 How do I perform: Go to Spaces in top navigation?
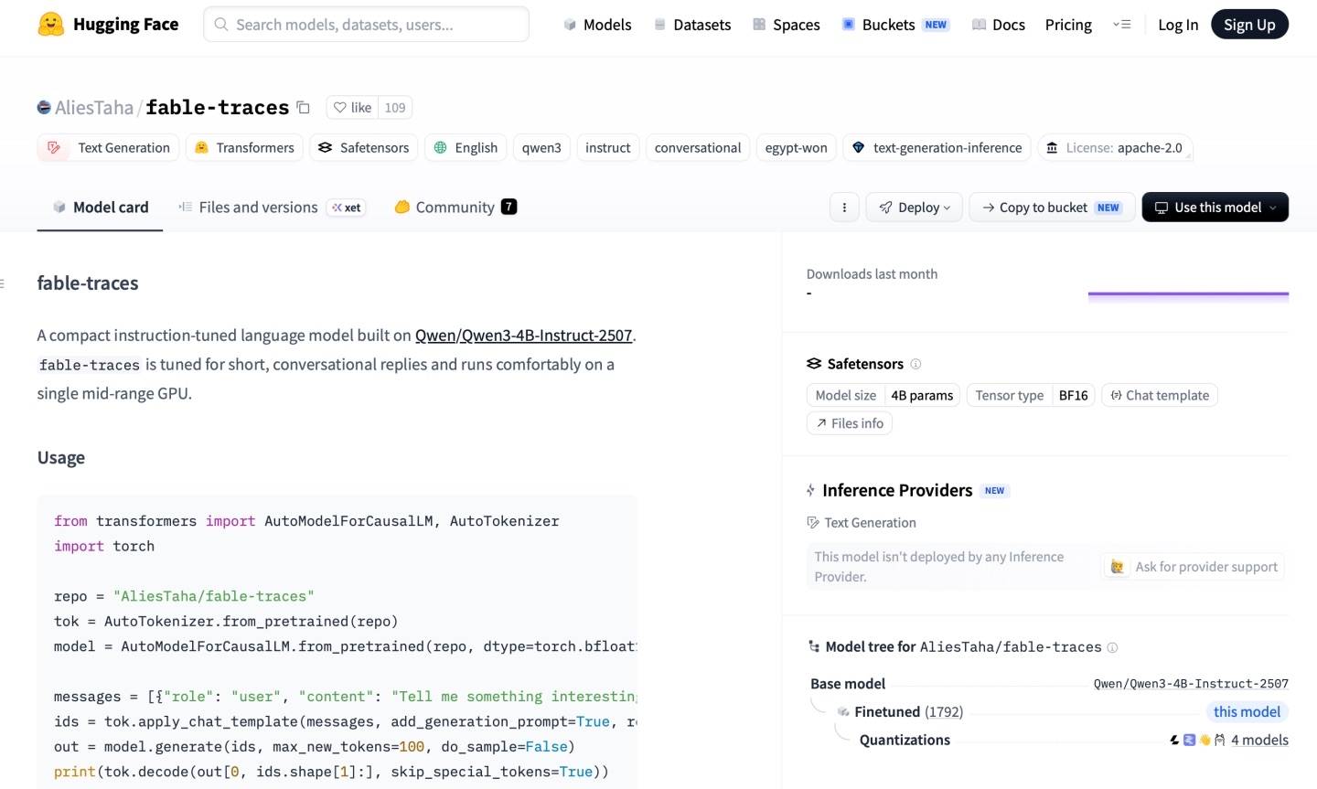787,25
